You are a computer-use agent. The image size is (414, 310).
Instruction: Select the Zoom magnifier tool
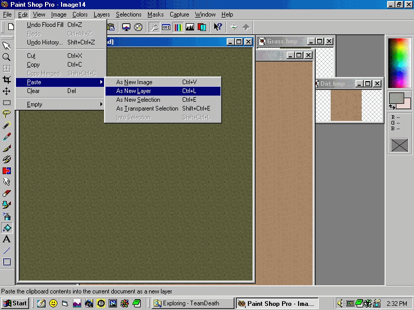7,57
